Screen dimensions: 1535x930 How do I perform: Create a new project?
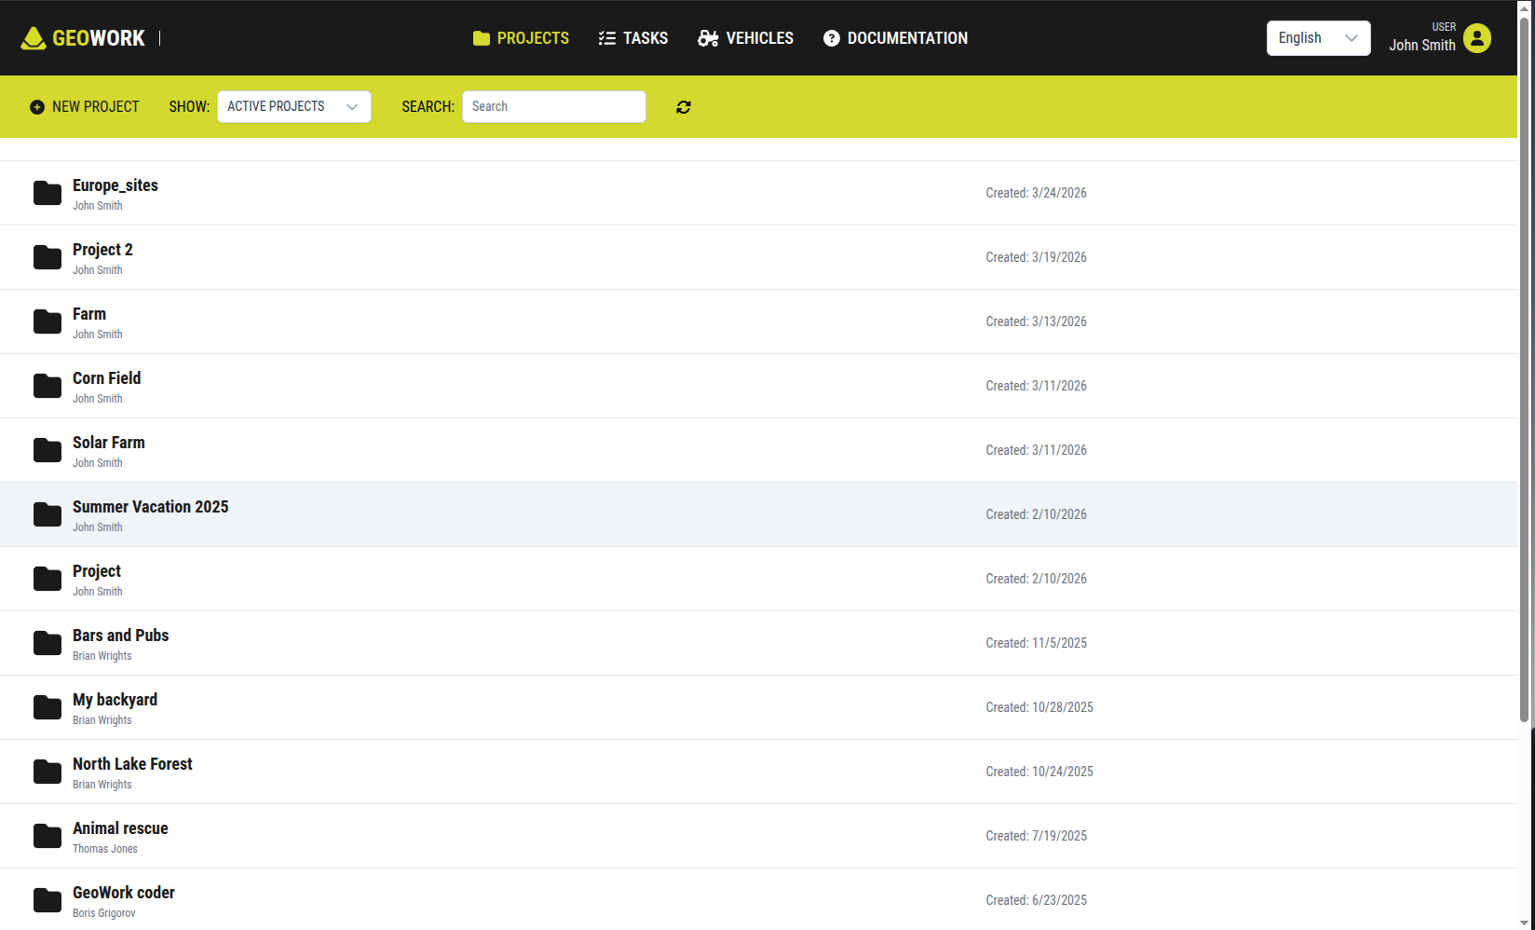(x=85, y=107)
